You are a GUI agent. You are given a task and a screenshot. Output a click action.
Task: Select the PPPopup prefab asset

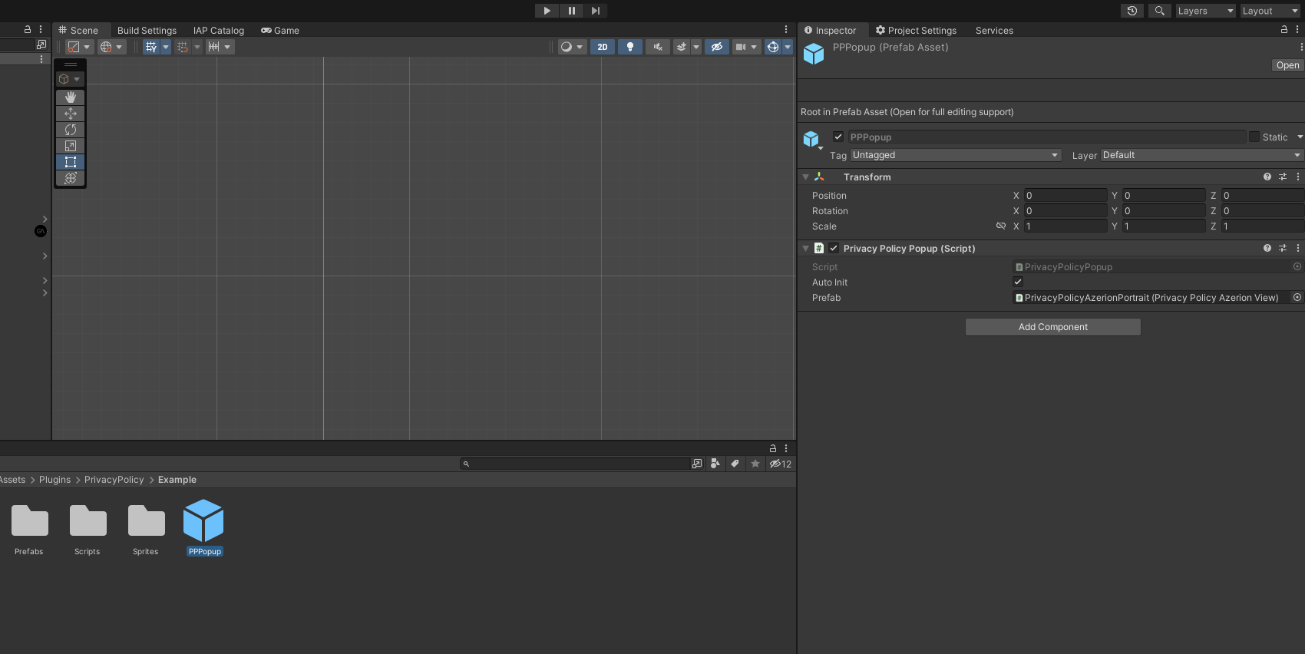tap(204, 528)
